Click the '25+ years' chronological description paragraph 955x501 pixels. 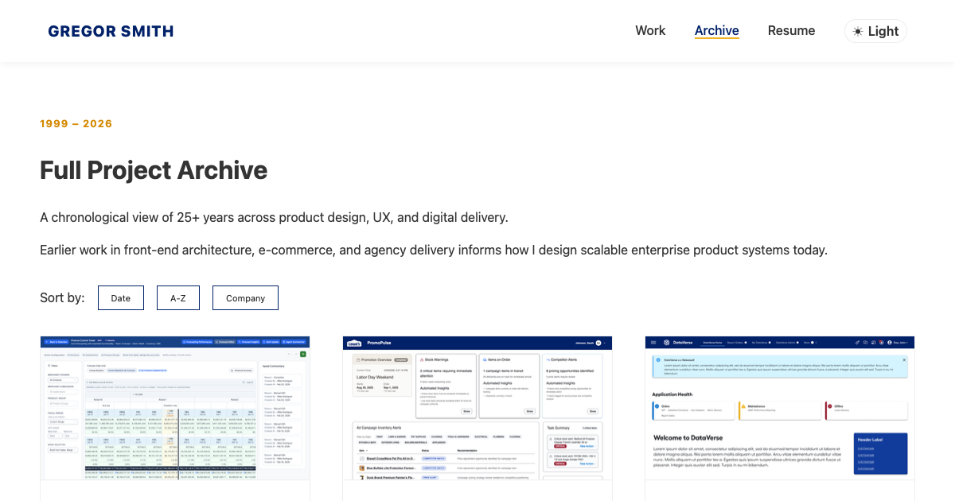point(274,217)
